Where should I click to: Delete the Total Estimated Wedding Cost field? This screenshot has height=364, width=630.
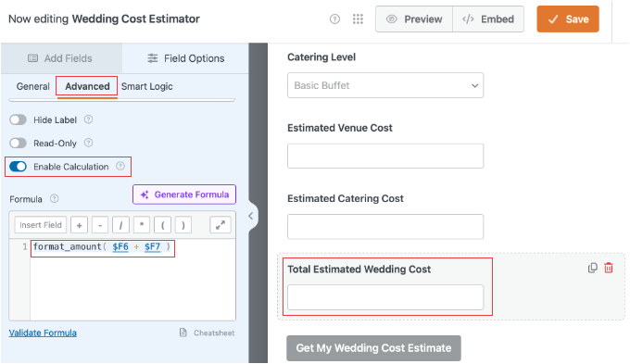click(x=609, y=268)
